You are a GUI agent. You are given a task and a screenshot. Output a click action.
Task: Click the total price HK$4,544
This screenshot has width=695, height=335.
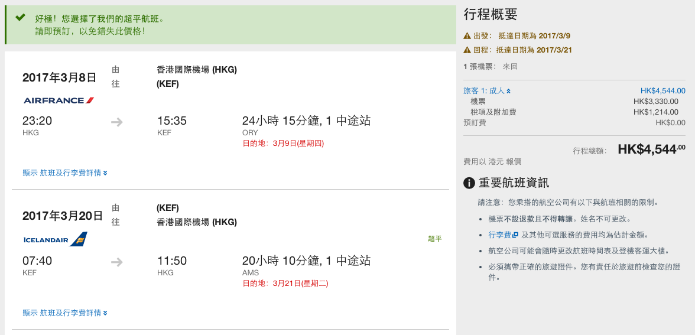(651, 149)
